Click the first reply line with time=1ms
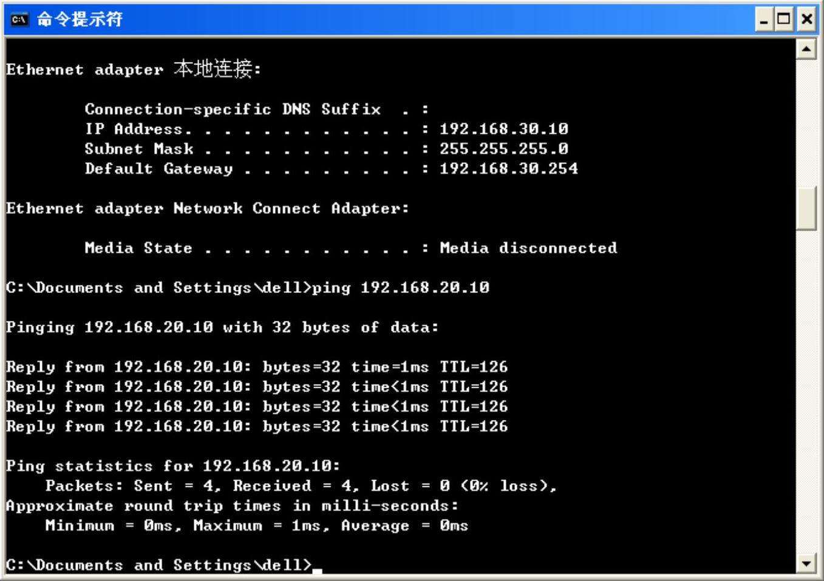The width and height of the screenshot is (824, 581). click(257, 367)
